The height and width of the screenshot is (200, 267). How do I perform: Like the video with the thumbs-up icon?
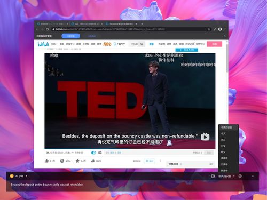(46, 161)
